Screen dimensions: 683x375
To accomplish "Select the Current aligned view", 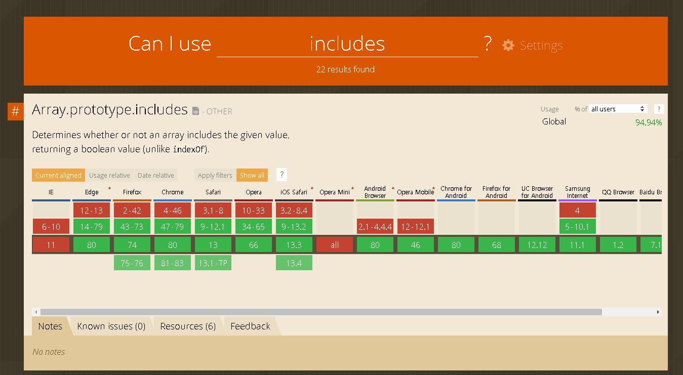I will (58, 175).
